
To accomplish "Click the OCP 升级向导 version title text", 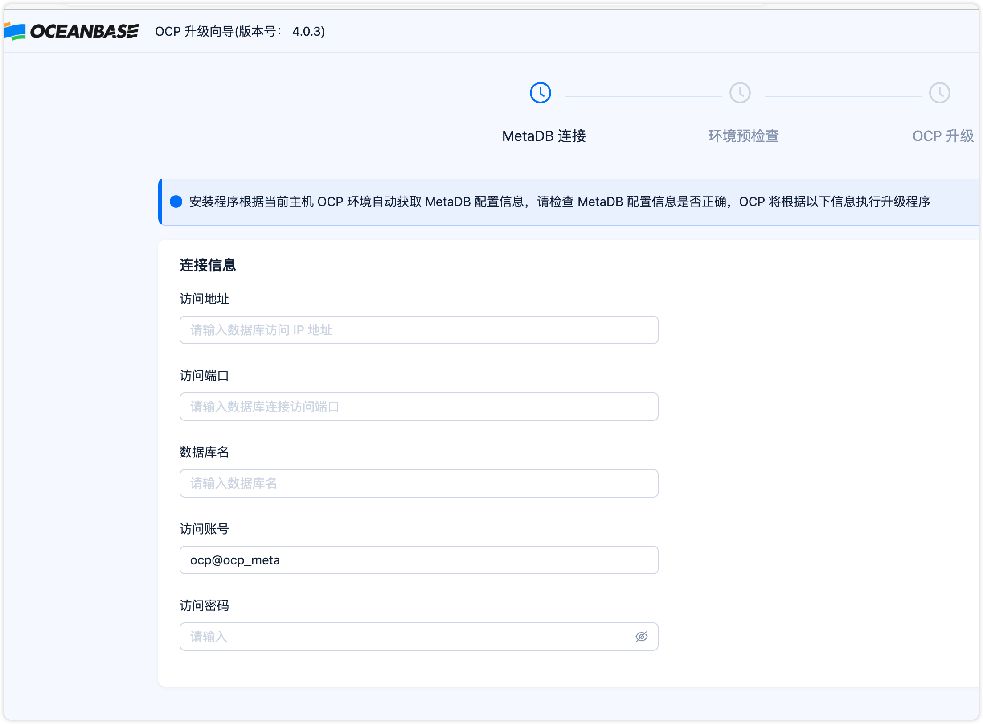I will 240,31.
